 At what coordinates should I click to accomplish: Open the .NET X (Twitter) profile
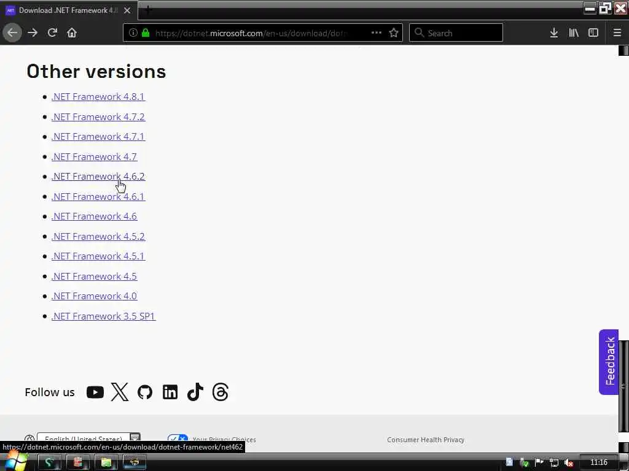pos(120,392)
